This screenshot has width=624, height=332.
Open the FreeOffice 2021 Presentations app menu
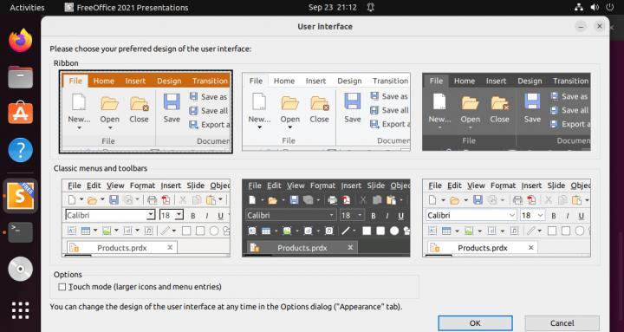127,8
